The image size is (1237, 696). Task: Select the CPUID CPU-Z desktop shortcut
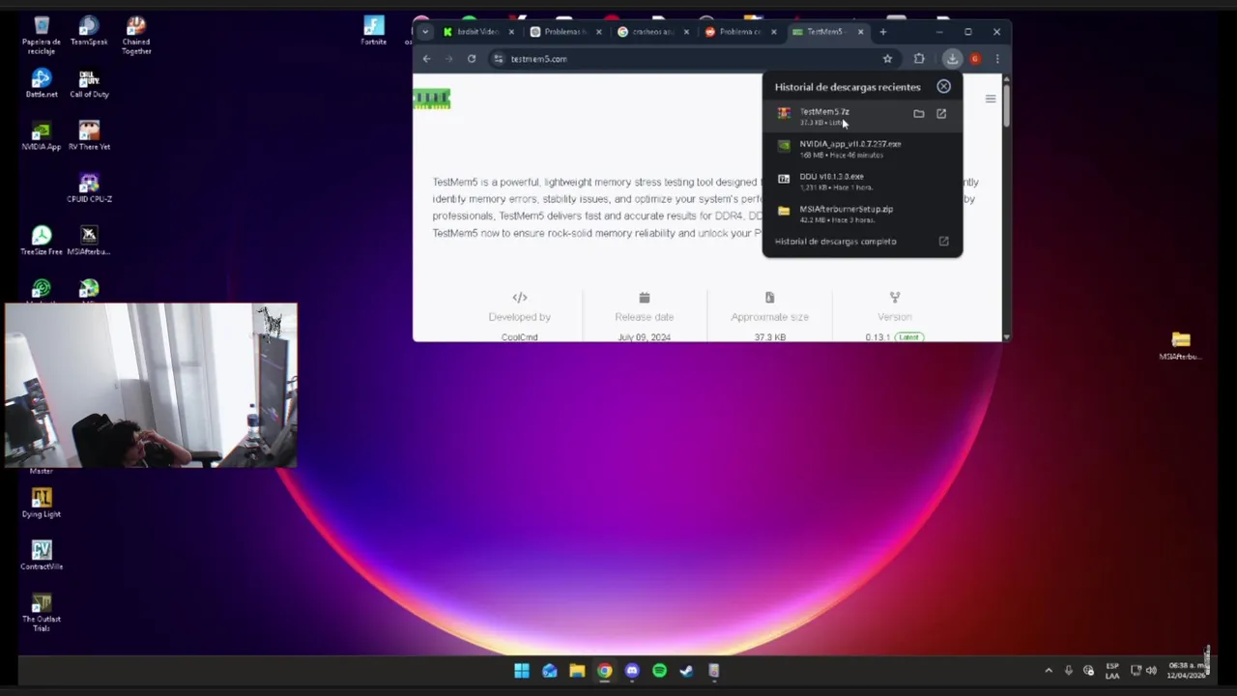pos(89,188)
